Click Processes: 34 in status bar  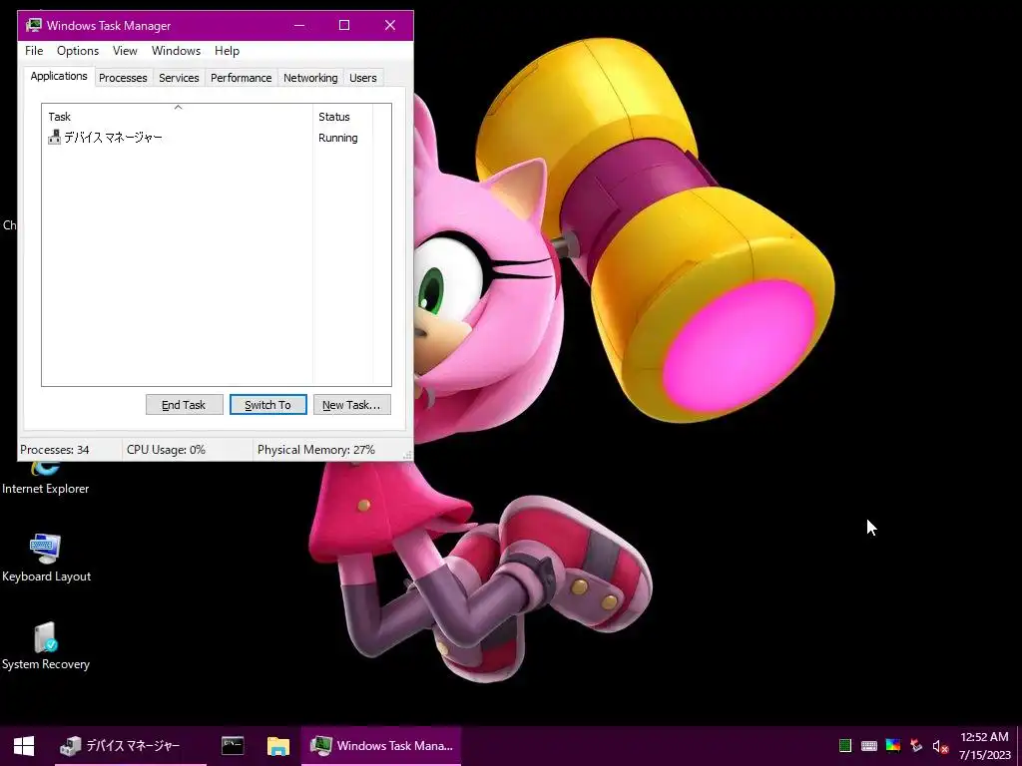tap(55, 450)
